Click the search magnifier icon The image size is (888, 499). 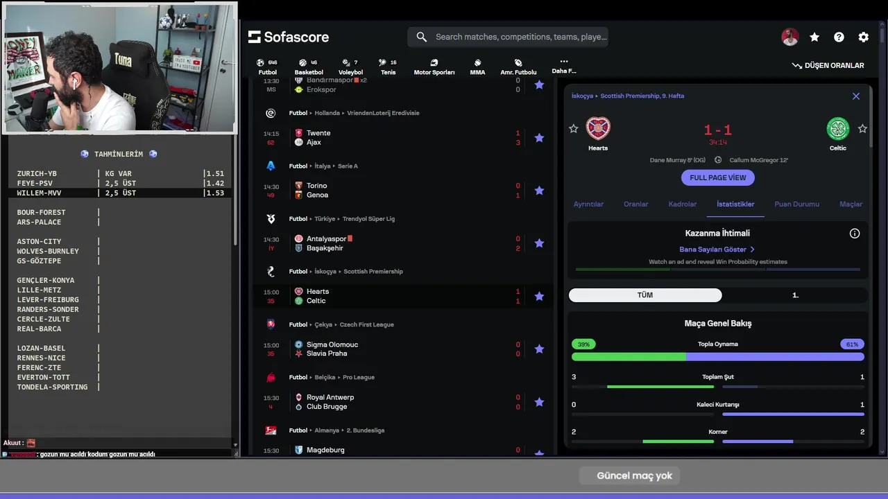422,37
